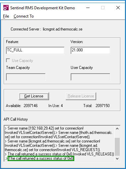The image size is (126, 169).
Task: Click the Available license count 2097146
Action: [31, 106]
